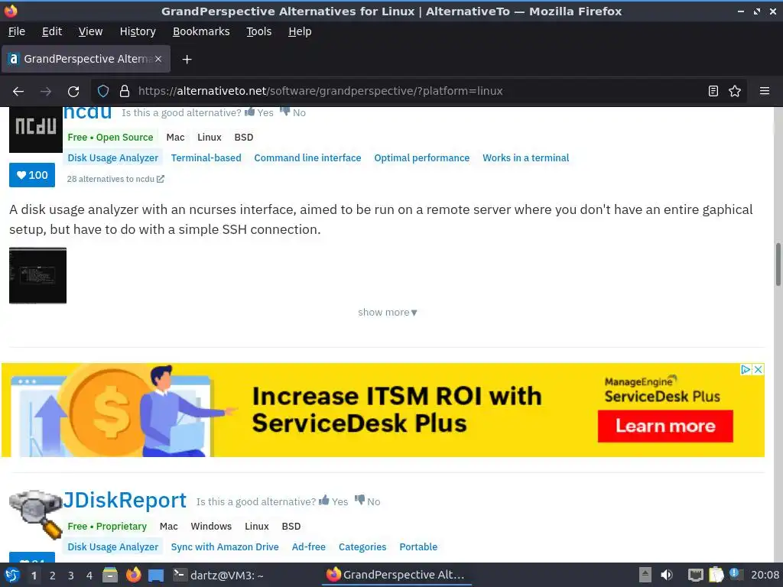Switch to workspace 4
783x587 pixels.
point(89,576)
